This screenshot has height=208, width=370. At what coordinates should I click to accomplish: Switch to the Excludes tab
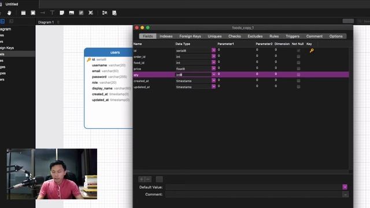[255, 36]
